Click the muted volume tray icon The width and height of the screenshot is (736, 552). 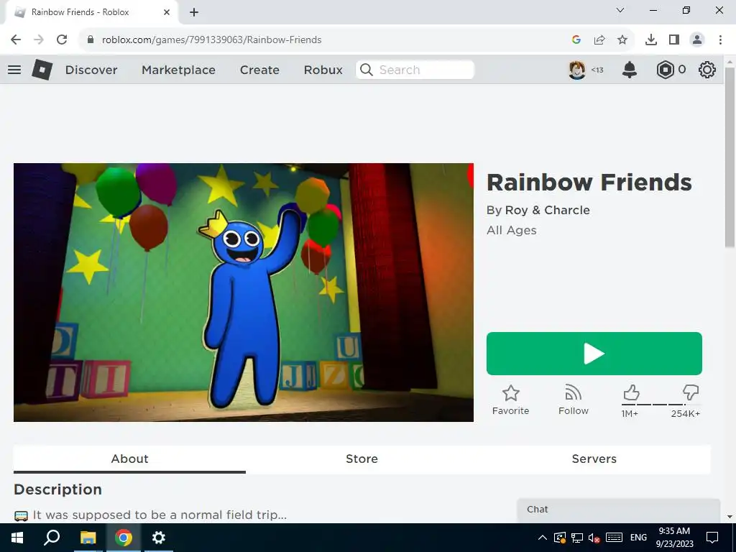point(594,538)
